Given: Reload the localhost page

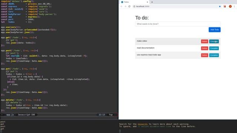Looking at the screenshot, I should (129, 6).
